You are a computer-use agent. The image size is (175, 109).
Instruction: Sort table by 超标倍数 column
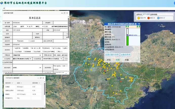coord(35,83)
